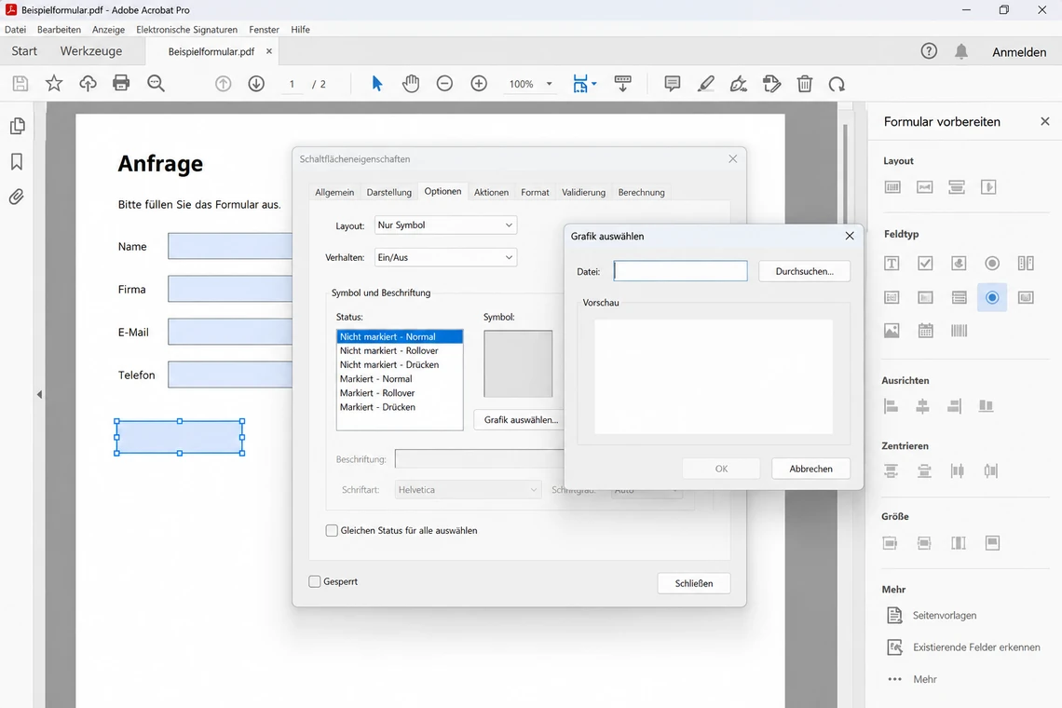
Task: Open page thumbnails sidebar icon
Action: [18, 126]
